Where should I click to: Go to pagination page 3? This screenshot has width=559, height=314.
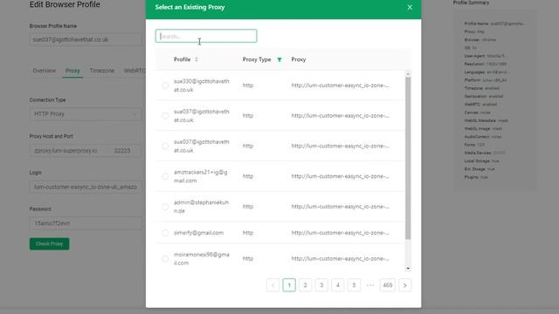coord(321,285)
